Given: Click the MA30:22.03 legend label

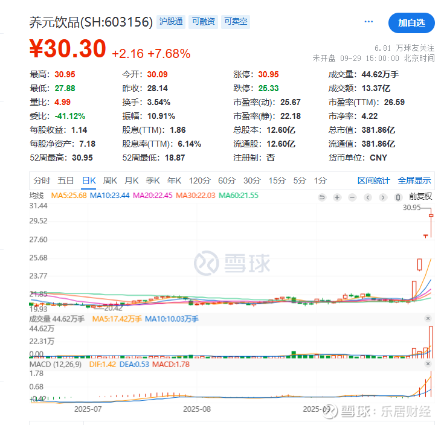Looking at the screenshot, I should pyautogui.click(x=195, y=196).
